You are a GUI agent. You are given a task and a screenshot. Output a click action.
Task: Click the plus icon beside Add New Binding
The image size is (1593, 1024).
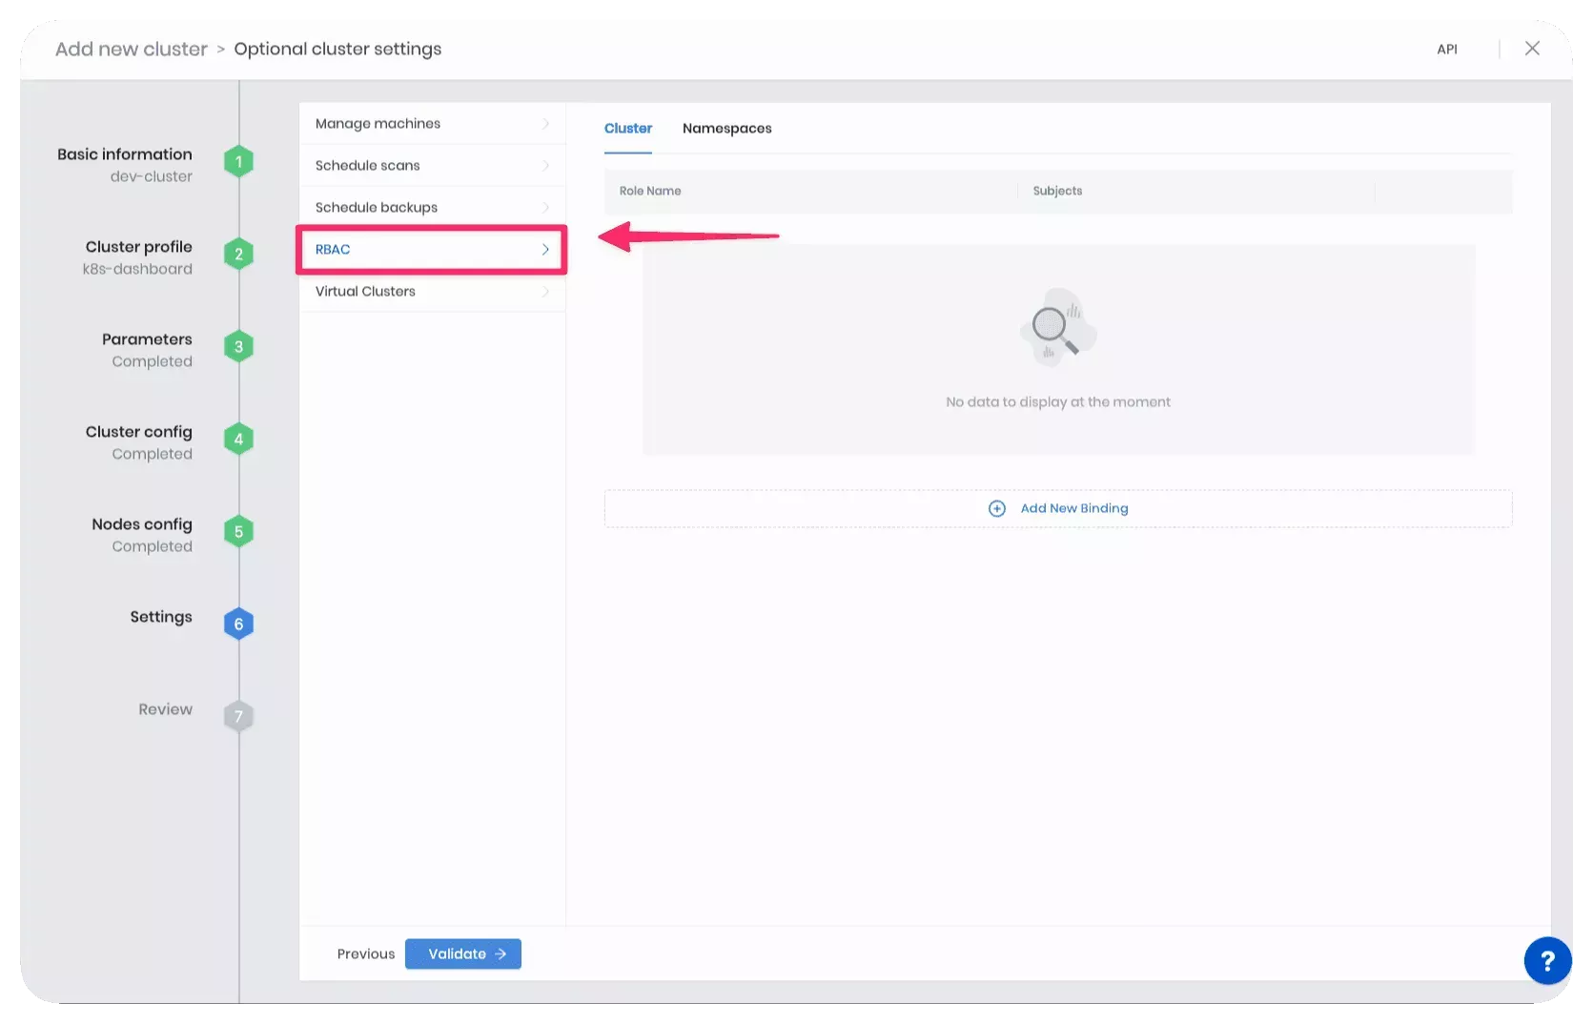click(x=997, y=508)
